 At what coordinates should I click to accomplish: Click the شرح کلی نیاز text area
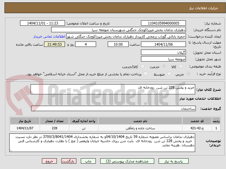113,89
